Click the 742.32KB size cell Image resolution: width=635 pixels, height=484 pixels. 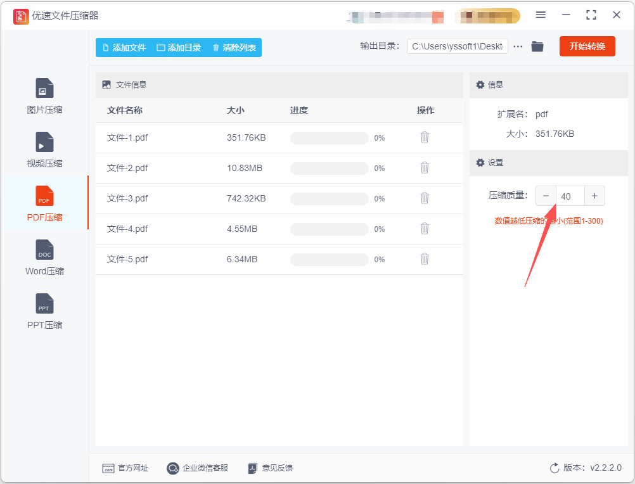[247, 198]
